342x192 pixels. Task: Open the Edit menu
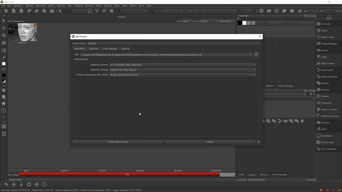[x=10, y=6]
